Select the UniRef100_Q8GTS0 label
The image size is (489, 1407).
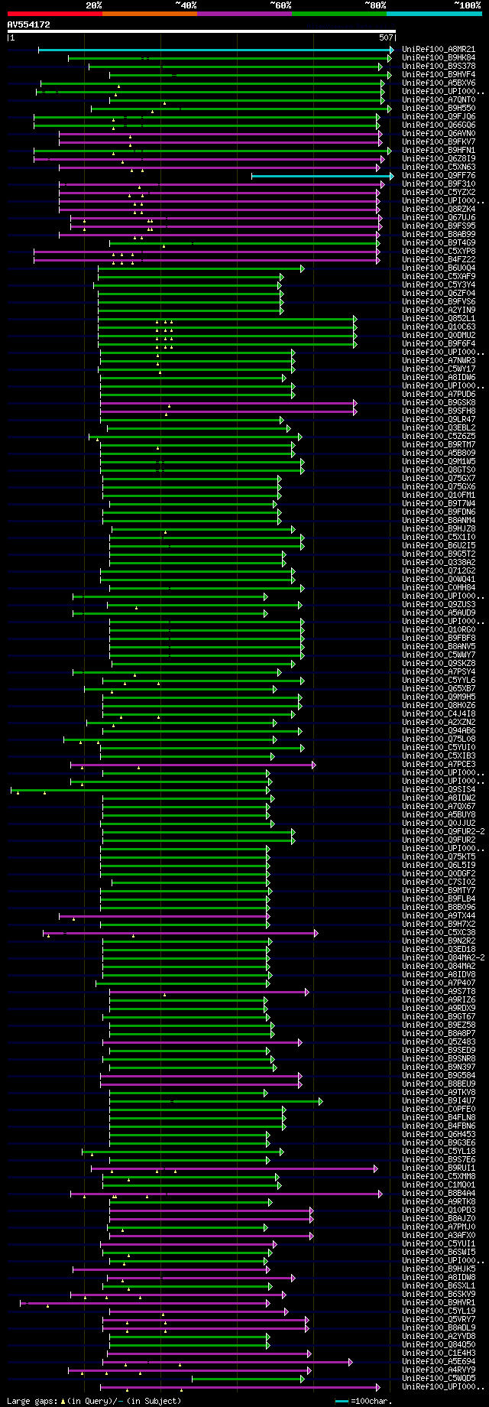(439, 470)
